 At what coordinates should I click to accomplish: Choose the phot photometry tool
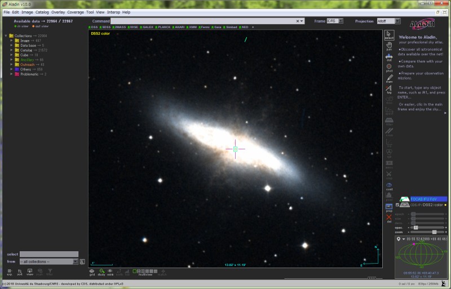(389, 68)
